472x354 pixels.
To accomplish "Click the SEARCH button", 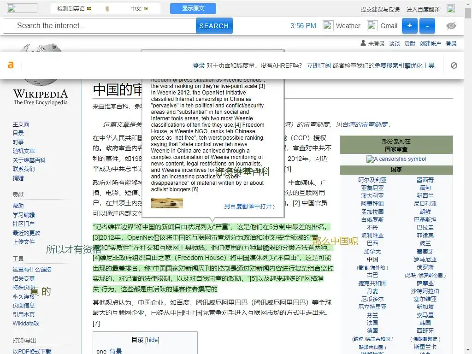I will coord(214,26).
